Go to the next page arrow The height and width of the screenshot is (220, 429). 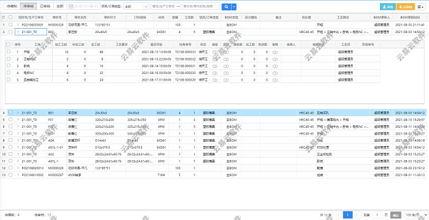pyautogui.click(x=357, y=215)
